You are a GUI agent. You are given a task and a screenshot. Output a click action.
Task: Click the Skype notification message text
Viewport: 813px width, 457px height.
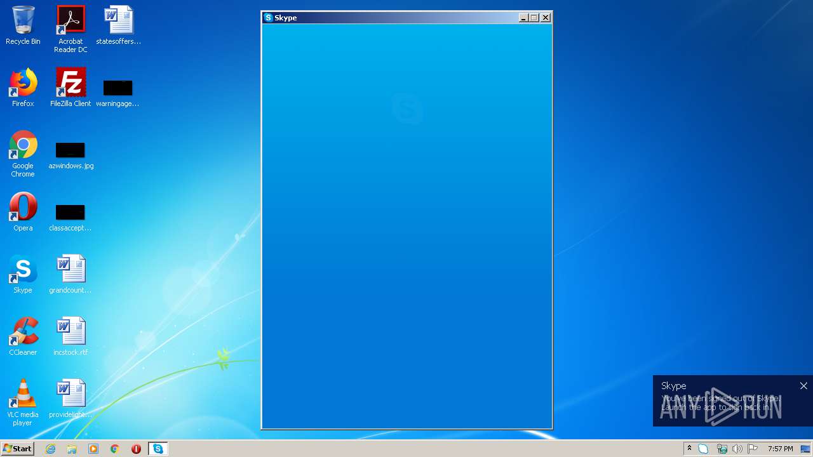[720, 402]
